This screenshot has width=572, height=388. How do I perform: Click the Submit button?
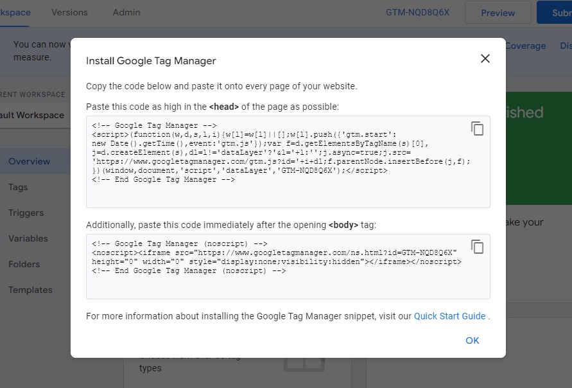[x=555, y=13]
